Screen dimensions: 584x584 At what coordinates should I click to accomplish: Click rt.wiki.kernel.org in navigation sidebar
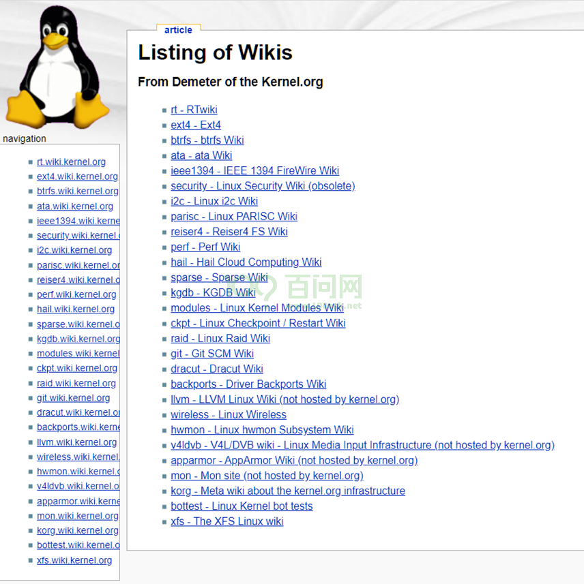click(x=71, y=162)
